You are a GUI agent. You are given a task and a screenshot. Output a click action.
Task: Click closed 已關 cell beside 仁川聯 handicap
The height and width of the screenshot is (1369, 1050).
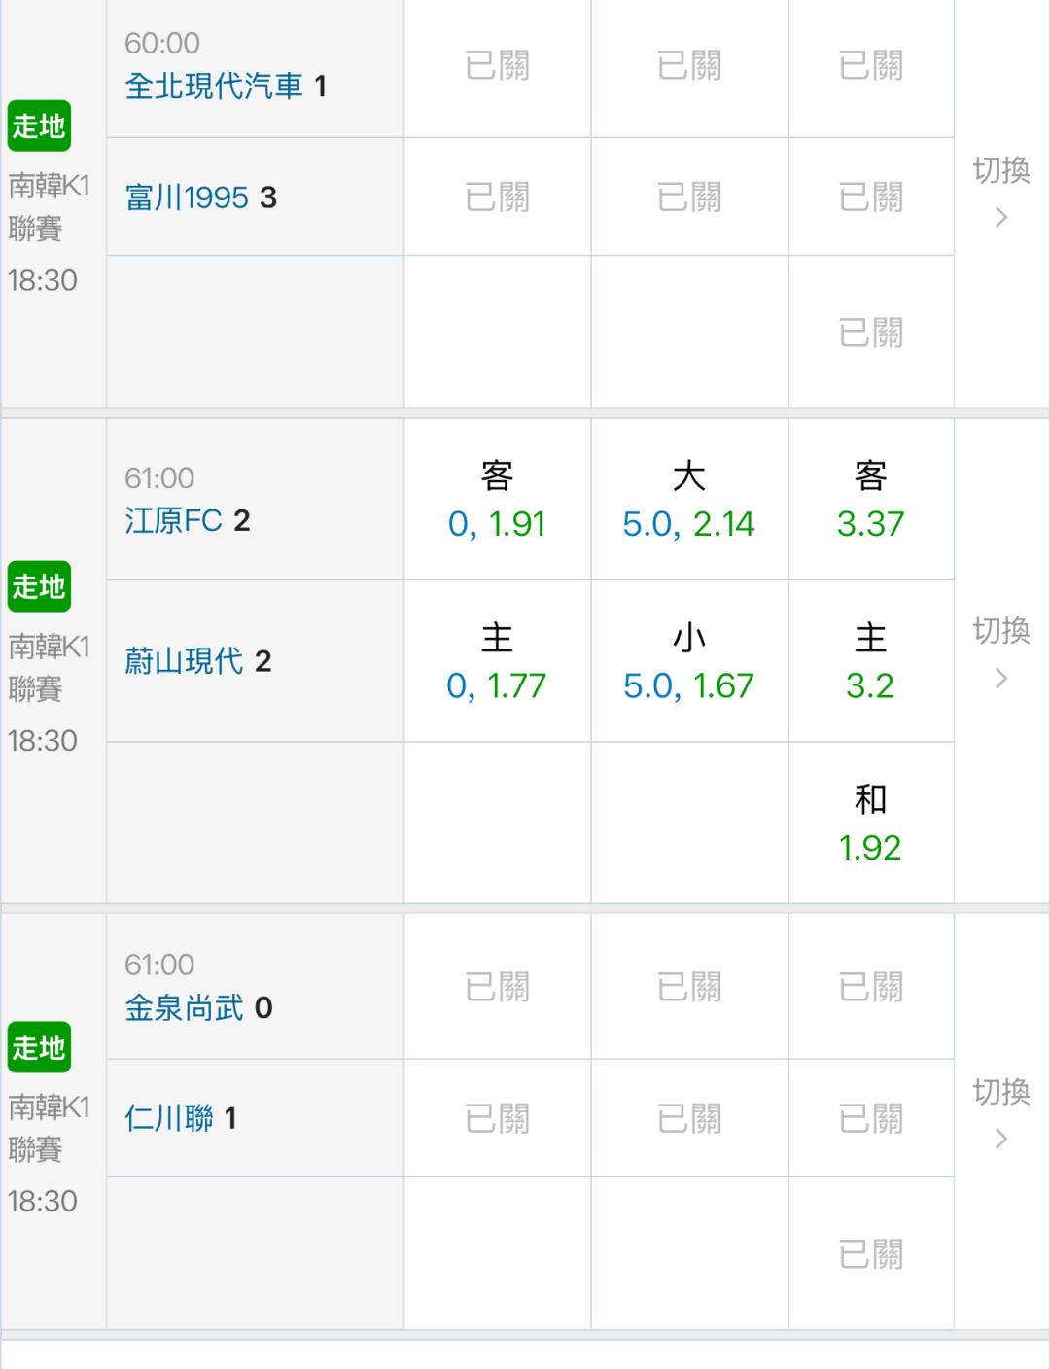(497, 1118)
